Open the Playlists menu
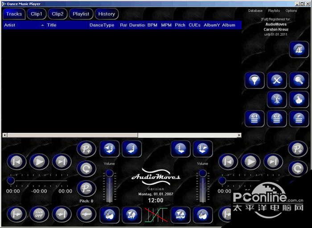 (274, 11)
